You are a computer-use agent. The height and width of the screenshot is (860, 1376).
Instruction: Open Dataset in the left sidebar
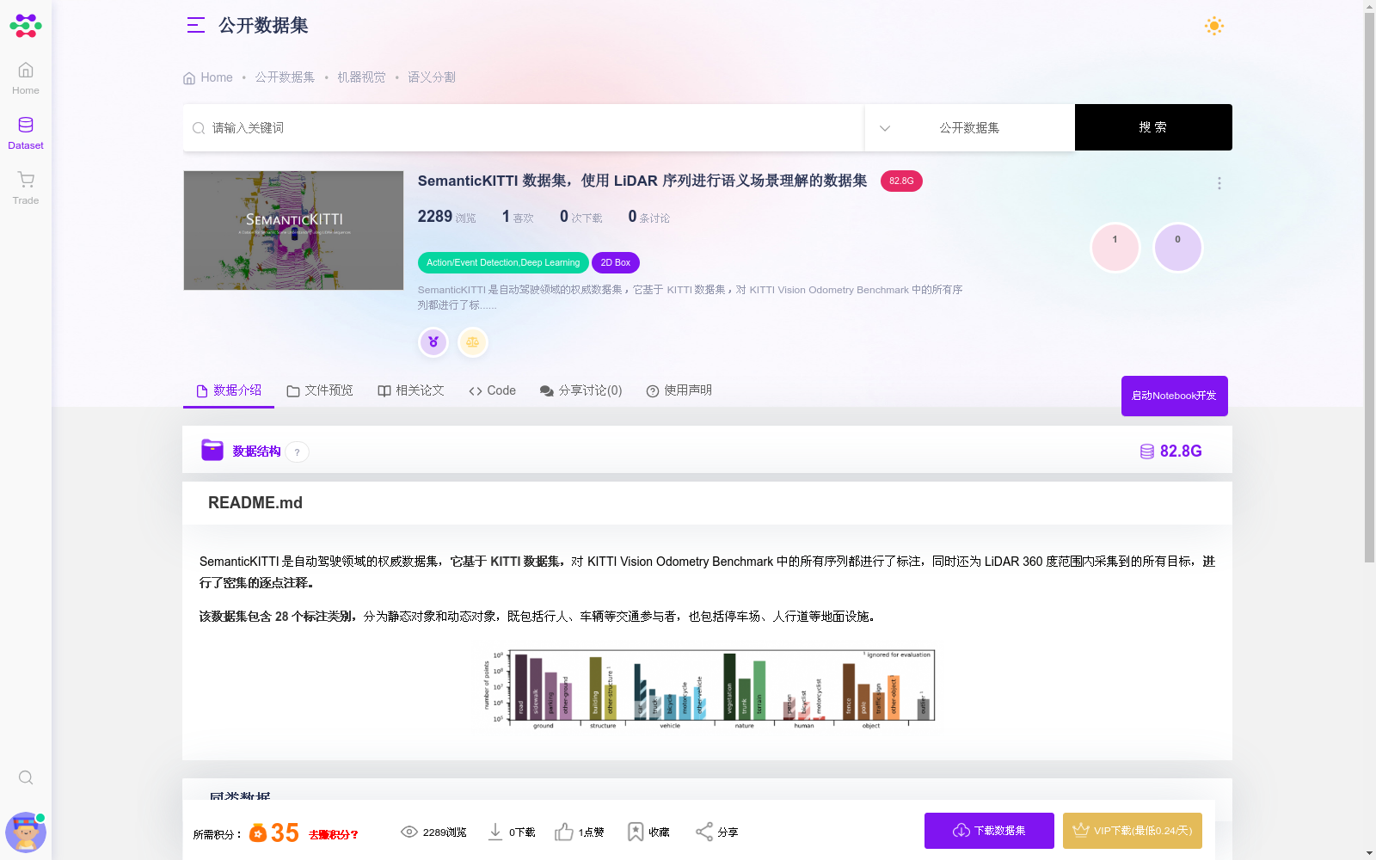click(x=26, y=133)
